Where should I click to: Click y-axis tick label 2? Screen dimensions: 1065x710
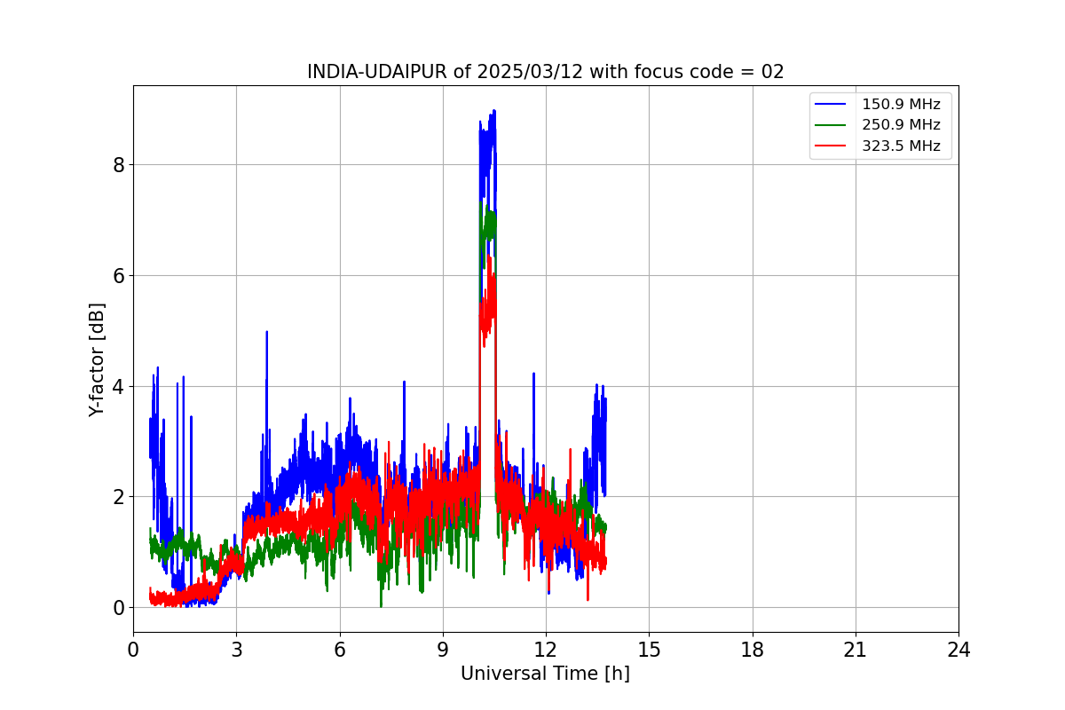[x=118, y=497]
